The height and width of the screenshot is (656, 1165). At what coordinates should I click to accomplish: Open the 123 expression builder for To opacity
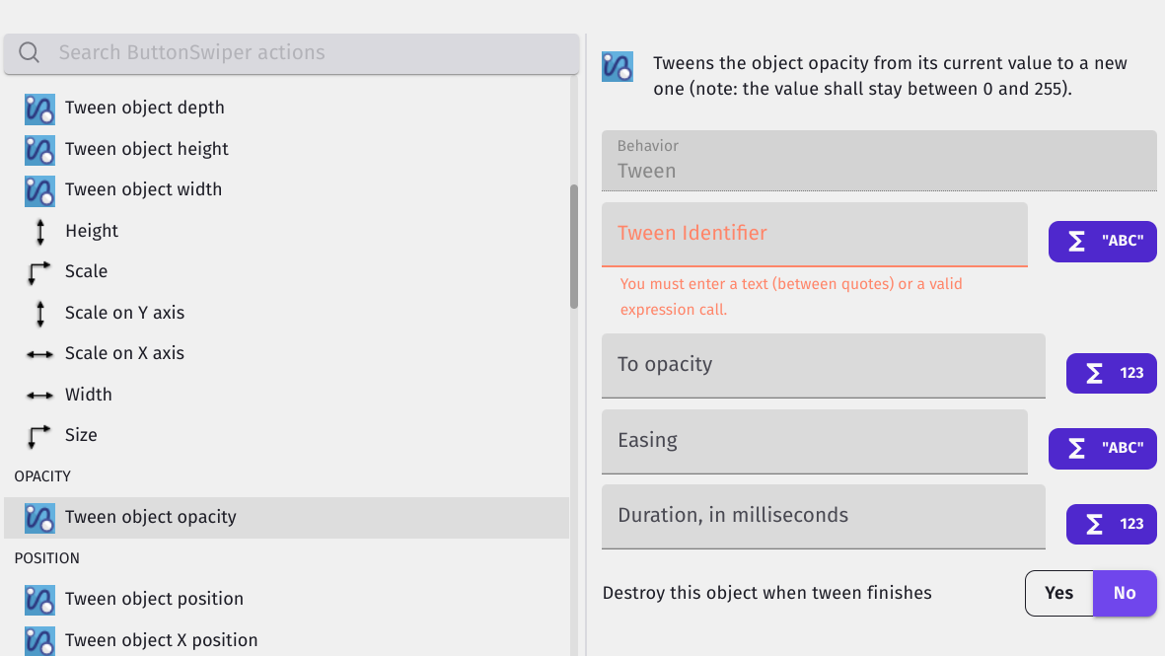pos(1111,373)
